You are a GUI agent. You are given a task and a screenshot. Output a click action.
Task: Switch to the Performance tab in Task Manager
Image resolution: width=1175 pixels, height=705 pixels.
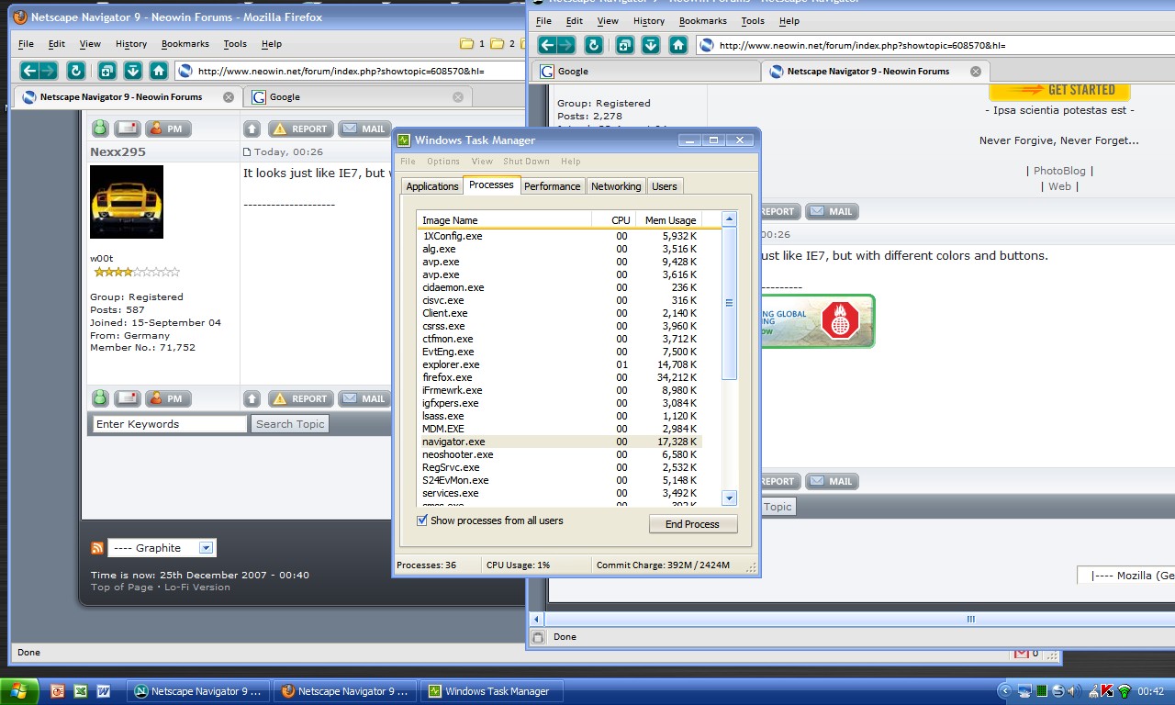click(x=553, y=186)
